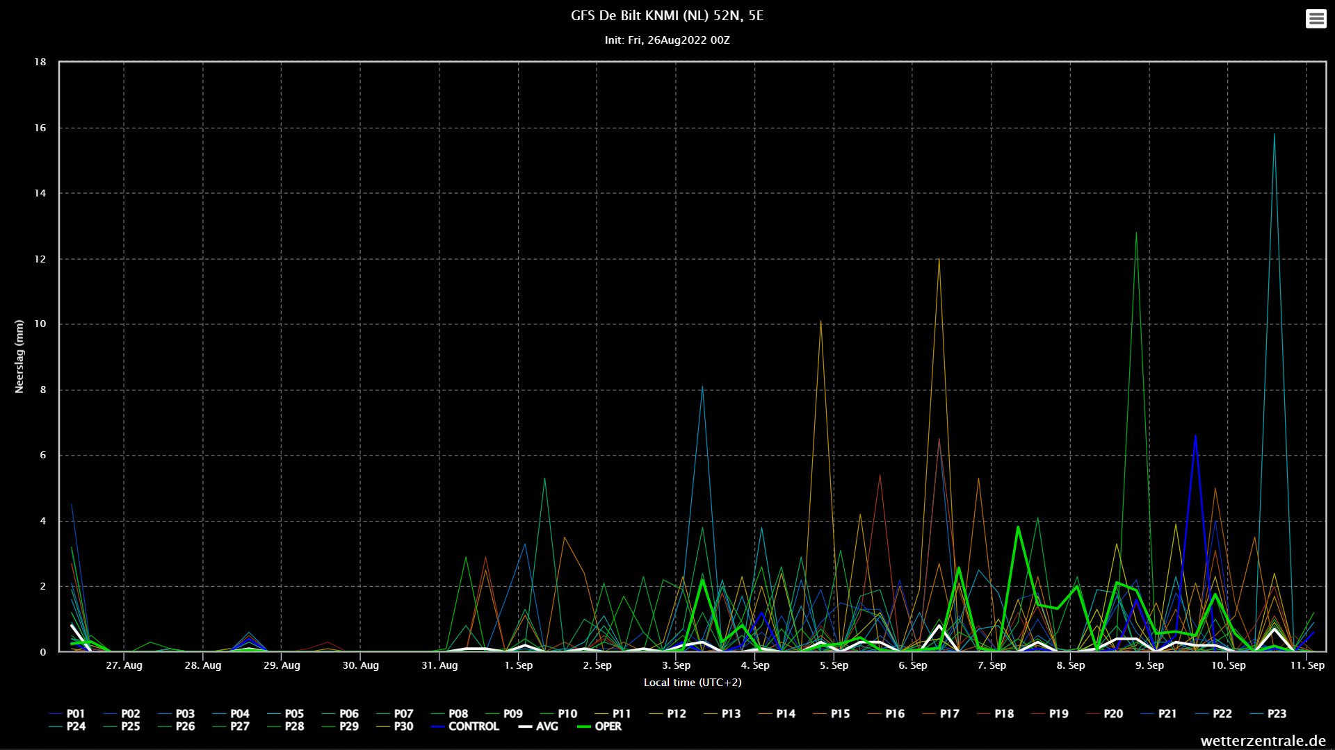Hide the P30 ensemble member
The width and height of the screenshot is (1335, 750).
(395, 726)
